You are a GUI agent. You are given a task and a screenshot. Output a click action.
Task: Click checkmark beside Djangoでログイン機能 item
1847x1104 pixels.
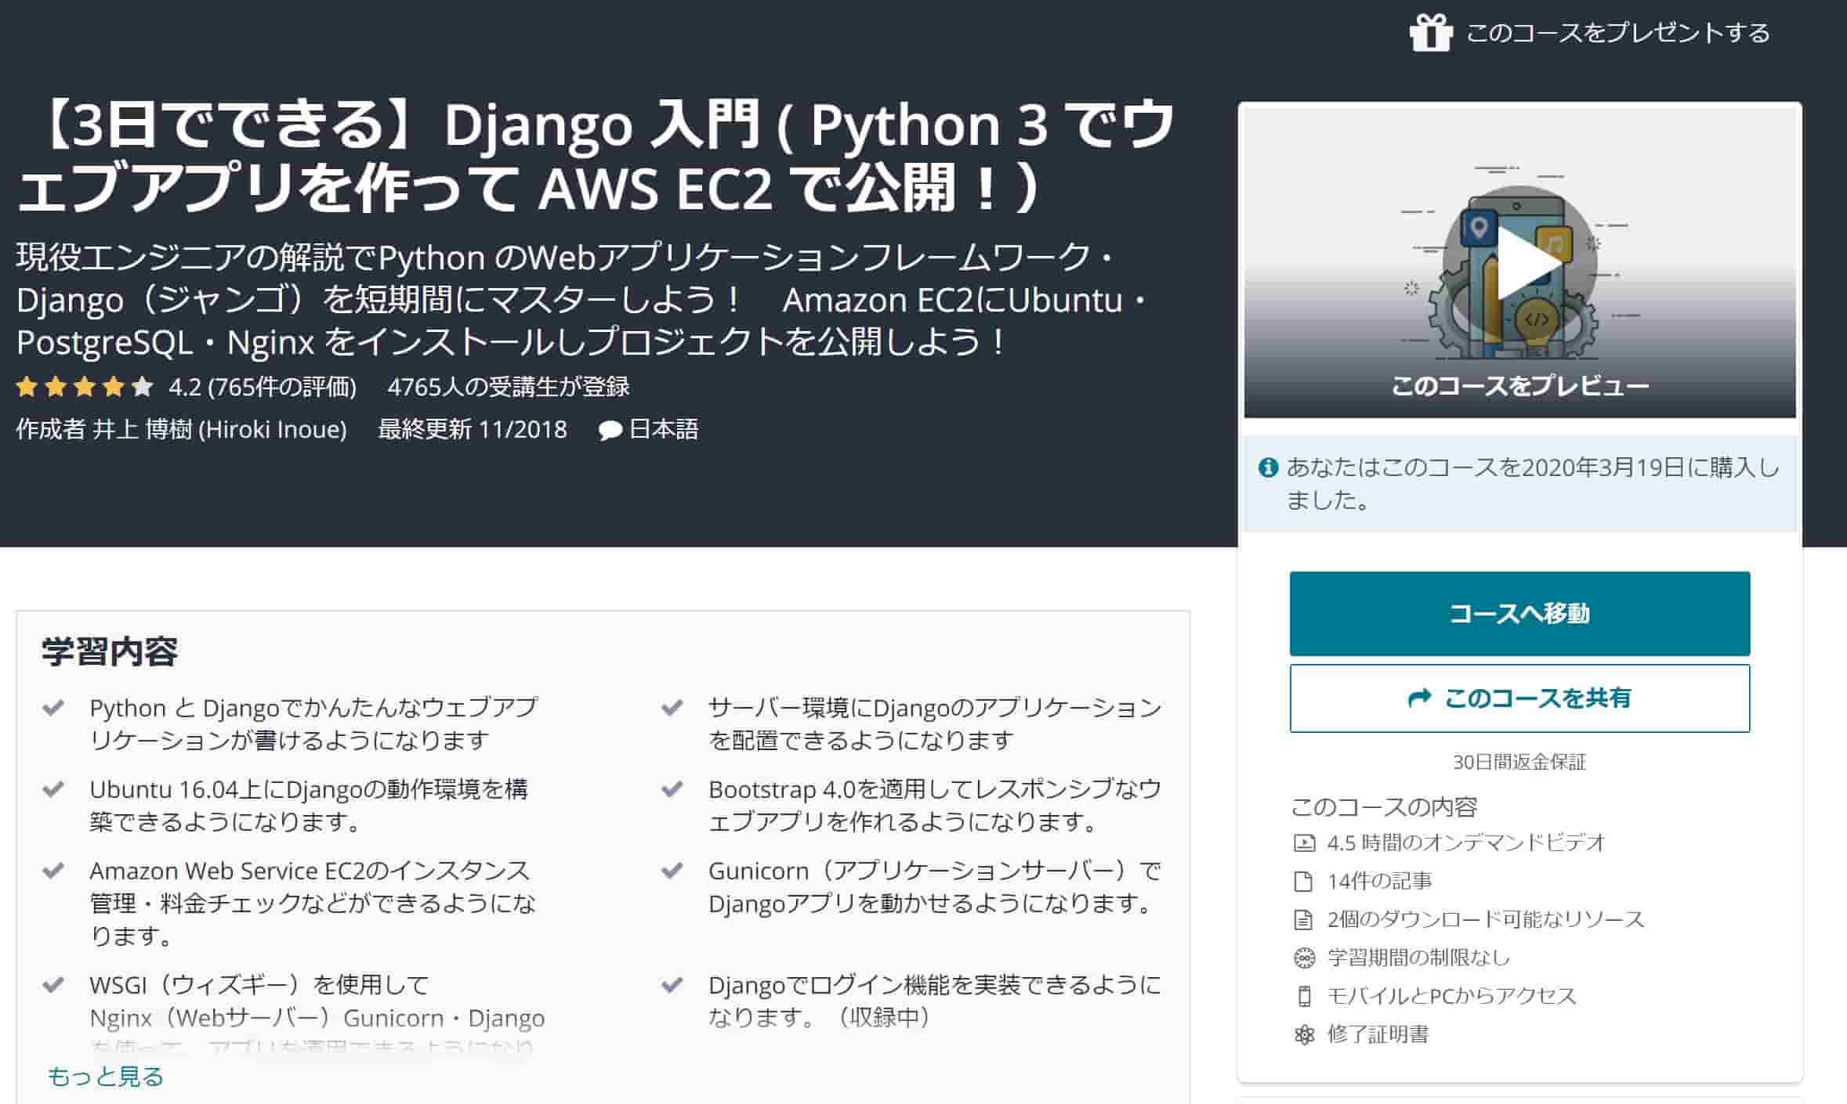(672, 985)
